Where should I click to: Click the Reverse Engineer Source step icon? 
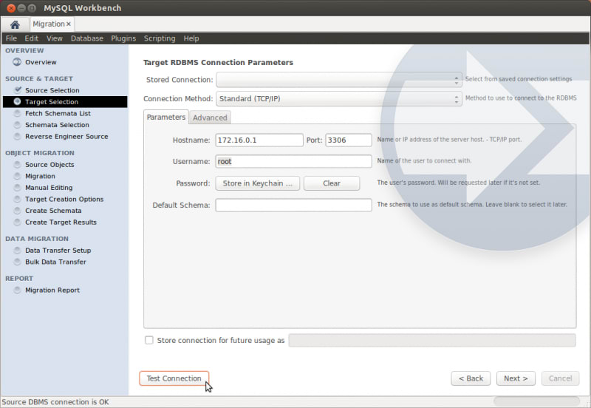[17, 137]
